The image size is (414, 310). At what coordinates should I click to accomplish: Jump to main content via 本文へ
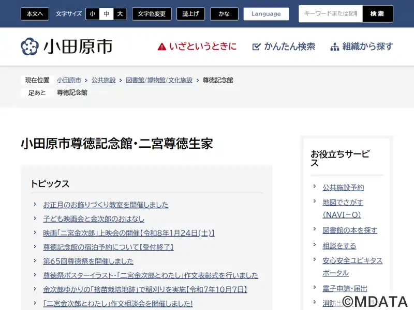click(x=35, y=14)
